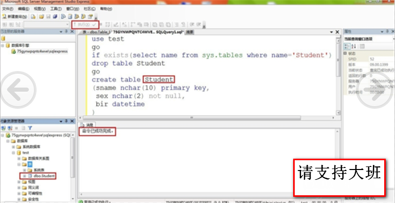The height and width of the screenshot is (203, 395).
Task: Click the Increase Indent icon
Action: (199, 25)
